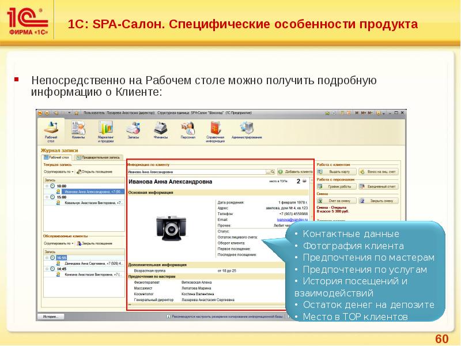461x346 pixels.
Task: Click the client search input field
Action: pyautogui.click(x=199, y=172)
